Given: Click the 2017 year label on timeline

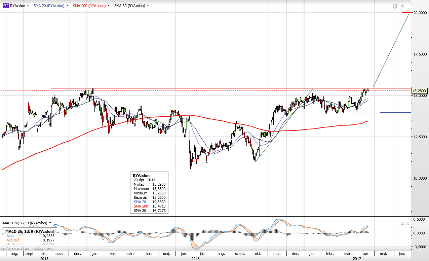Looking at the screenshot, I should [357, 259].
